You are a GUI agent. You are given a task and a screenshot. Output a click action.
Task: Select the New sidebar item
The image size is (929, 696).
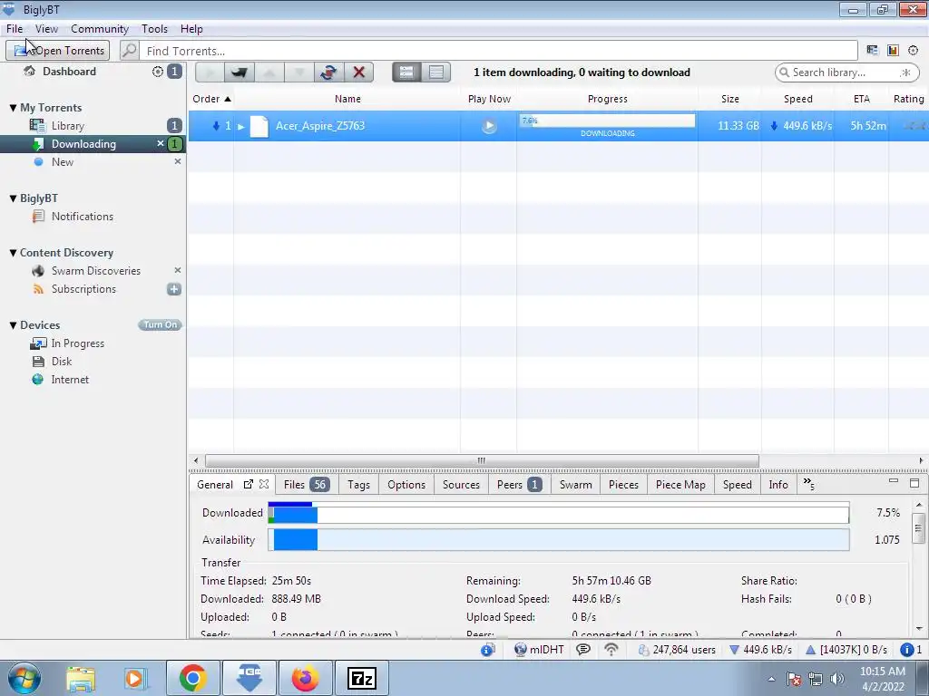point(63,162)
